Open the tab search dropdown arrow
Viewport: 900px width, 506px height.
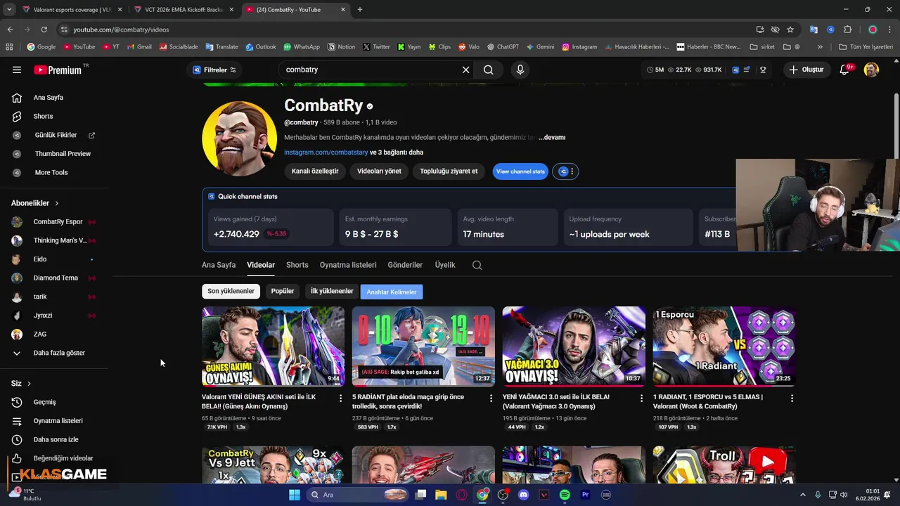coord(9,10)
